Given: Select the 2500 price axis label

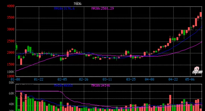Looking at the screenshot, I should [x=11, y=41].
